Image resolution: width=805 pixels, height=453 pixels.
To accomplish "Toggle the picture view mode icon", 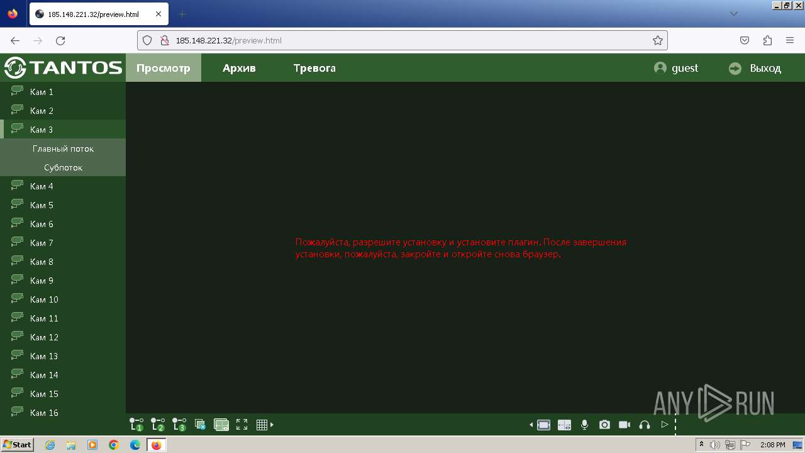I will [221, 425].
